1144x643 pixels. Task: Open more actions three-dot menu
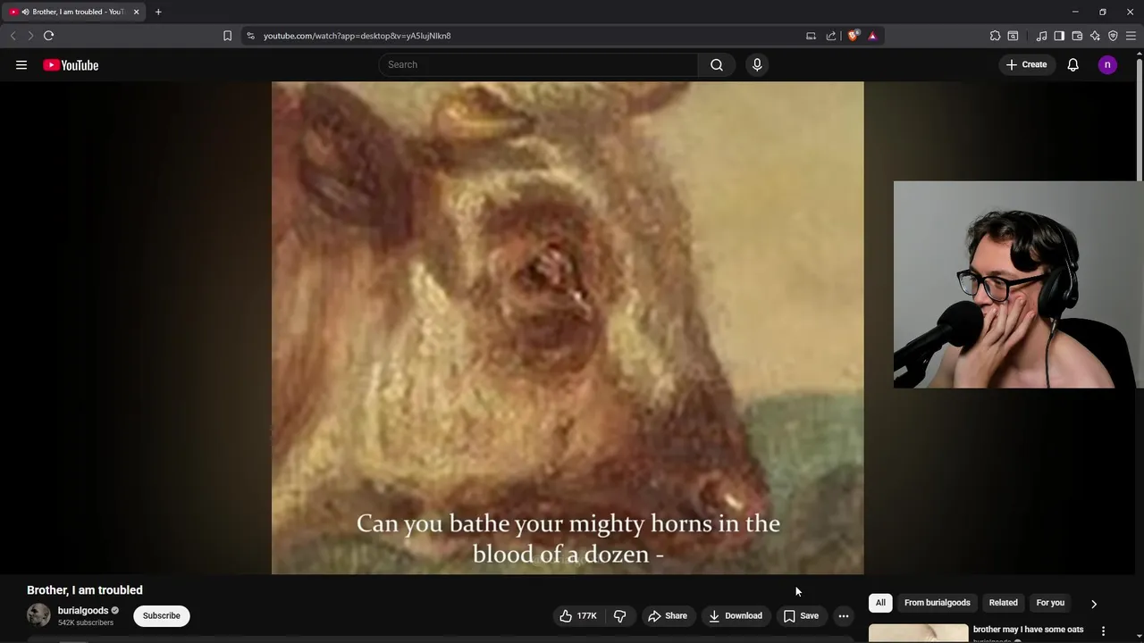(x=844, y=615)
